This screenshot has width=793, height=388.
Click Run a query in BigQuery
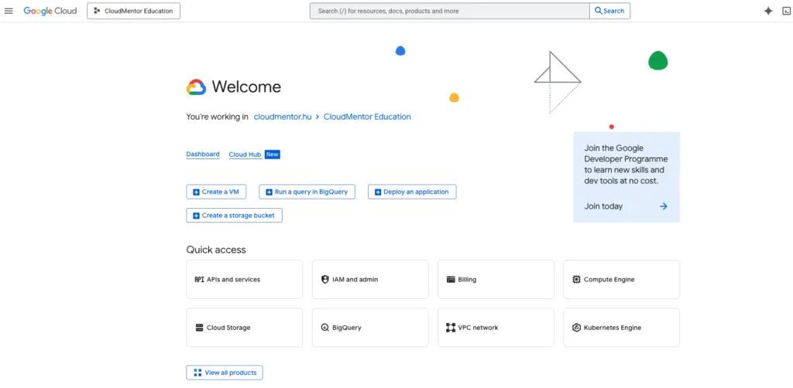coord(307,192)
